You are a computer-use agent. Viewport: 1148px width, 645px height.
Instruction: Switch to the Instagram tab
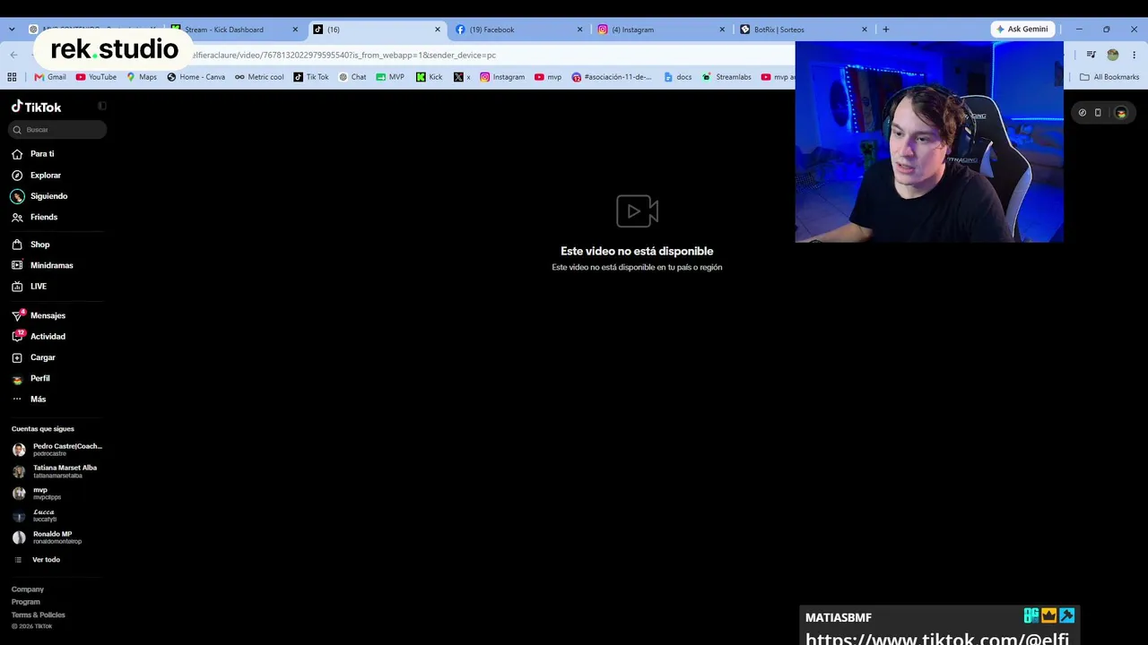660,30
